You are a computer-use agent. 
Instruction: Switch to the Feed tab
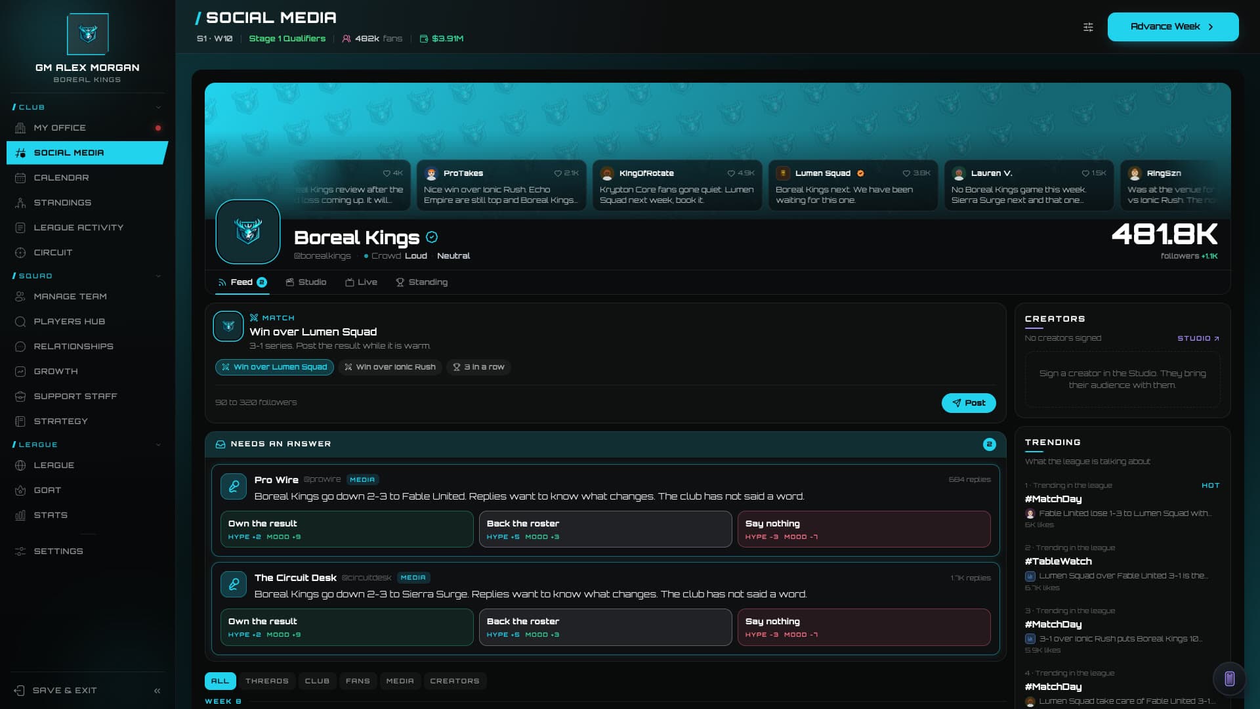242,282
